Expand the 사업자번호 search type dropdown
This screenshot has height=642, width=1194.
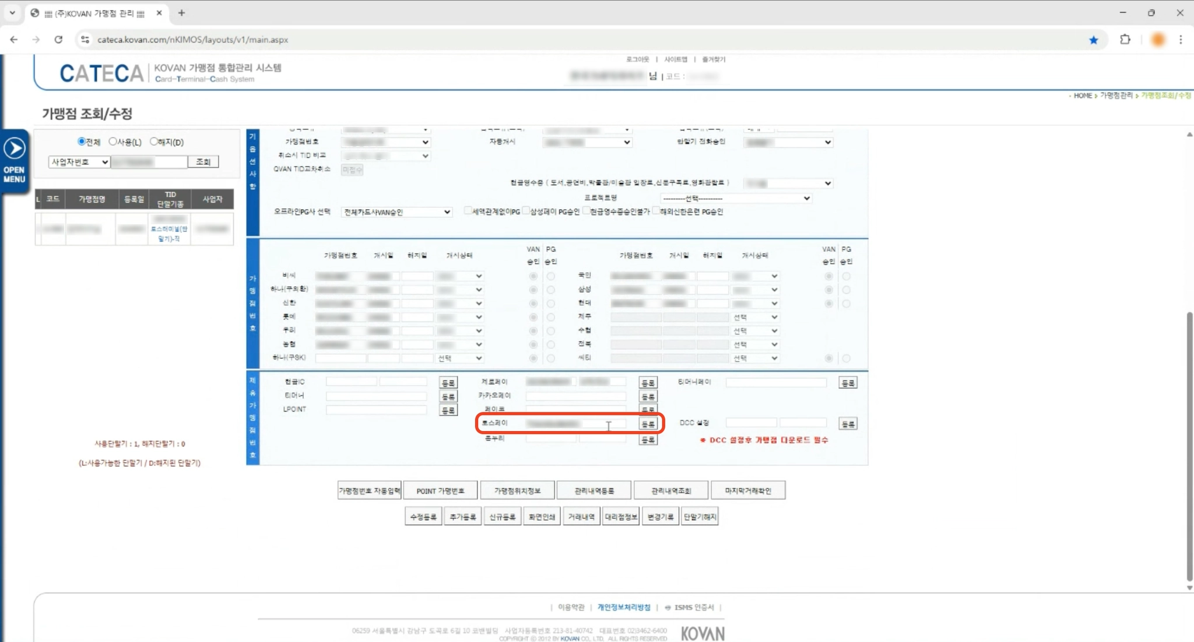click(79, 162)
